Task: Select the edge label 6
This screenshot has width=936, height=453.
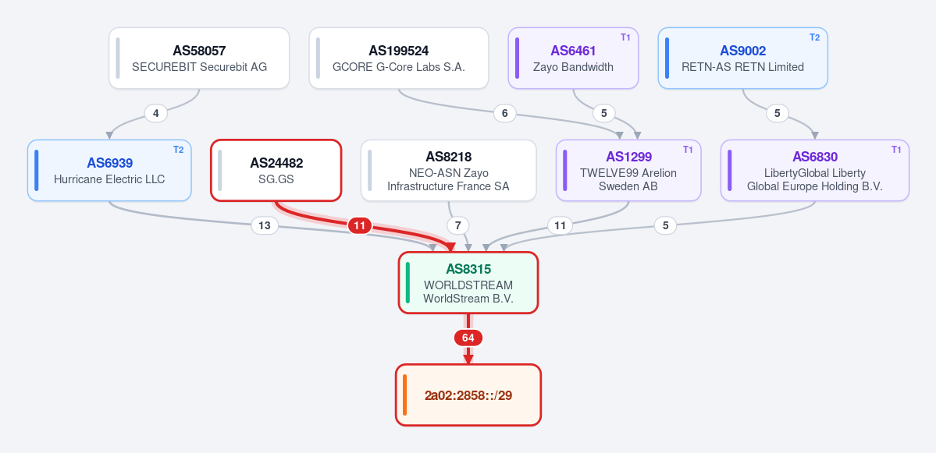Action: [505, 113]
